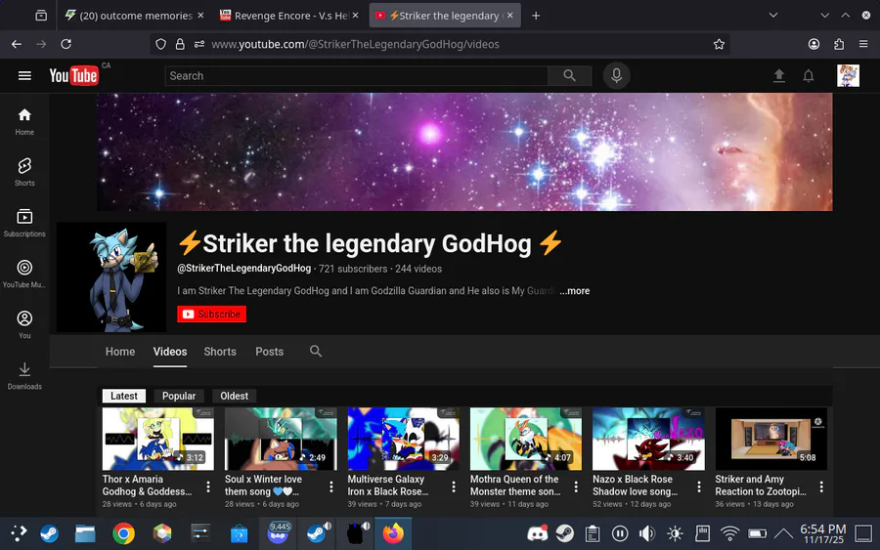
Task: Open options for Striker and Amy Reaction video
Action: (x=821, y=487)
